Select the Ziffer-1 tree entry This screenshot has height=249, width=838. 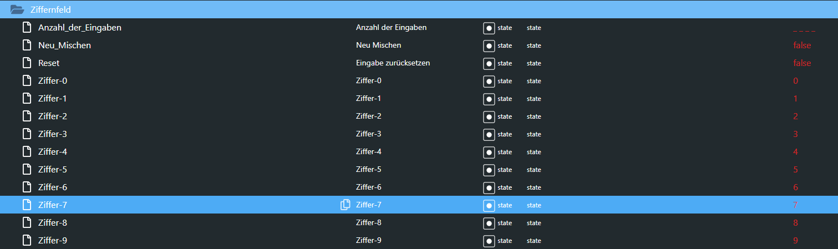[53, 99]
